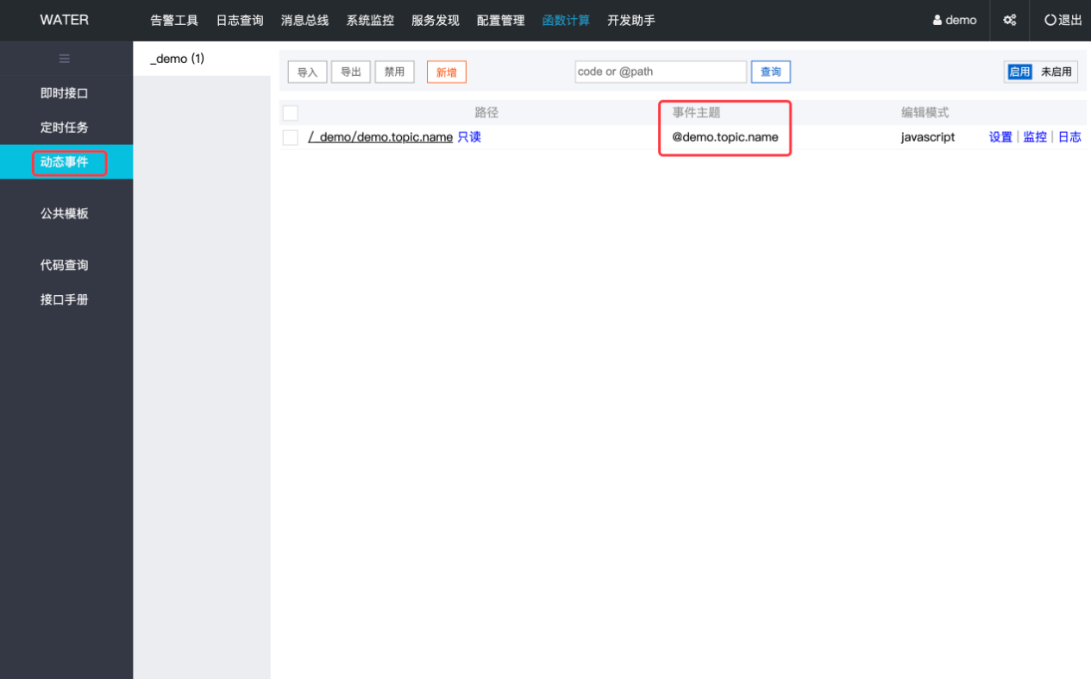The width and height of the screenshot is (1091, 679).
Task: Select the _demo (1) group
Action: pyautogui.click(x=177, y=59)
